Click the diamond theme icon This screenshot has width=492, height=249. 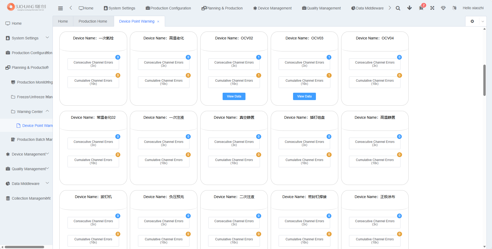point(443,8)
